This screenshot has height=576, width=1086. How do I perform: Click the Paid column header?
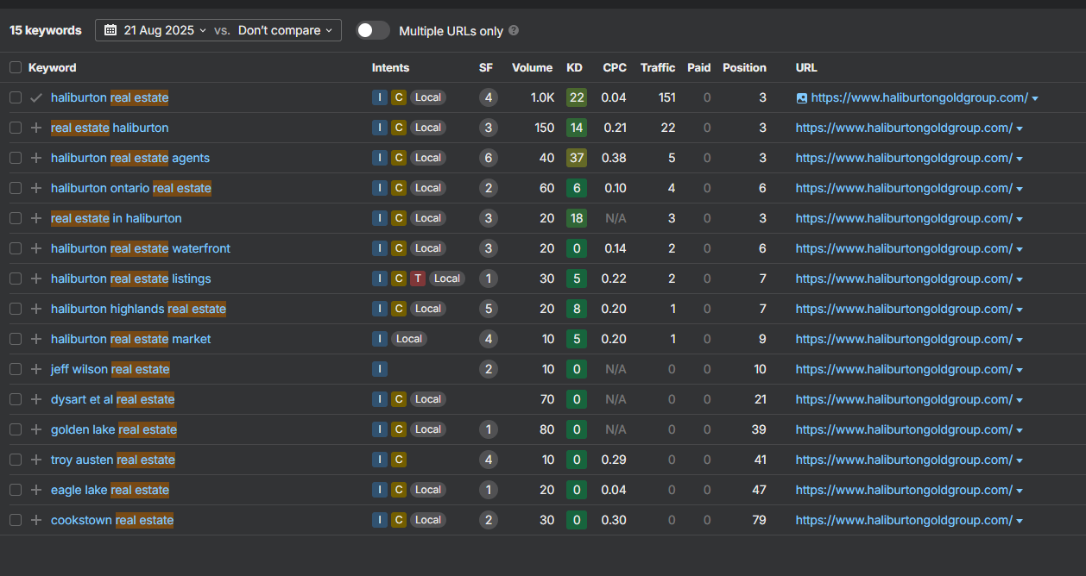(x=699, y=67)
